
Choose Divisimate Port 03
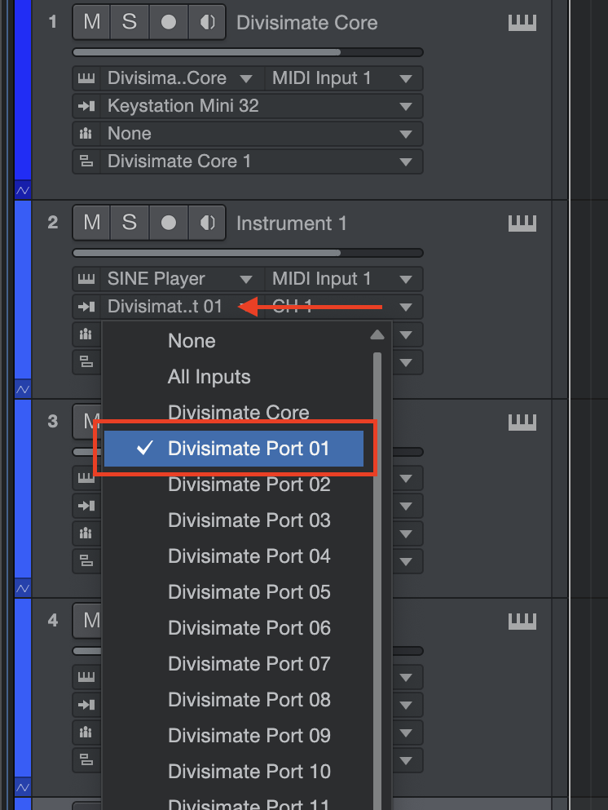[x=234, y=520]
